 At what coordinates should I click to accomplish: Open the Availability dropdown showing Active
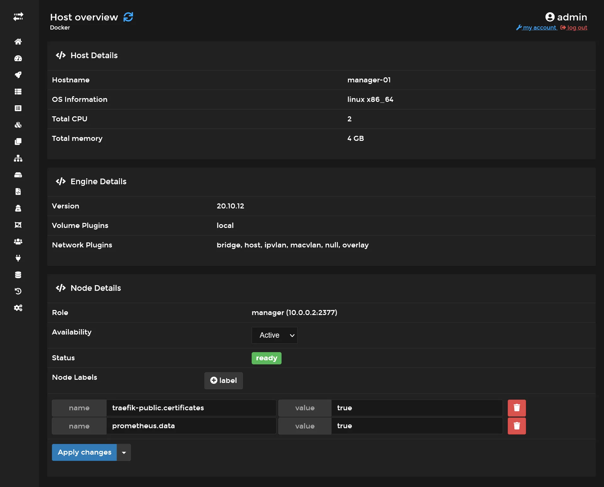274,335
